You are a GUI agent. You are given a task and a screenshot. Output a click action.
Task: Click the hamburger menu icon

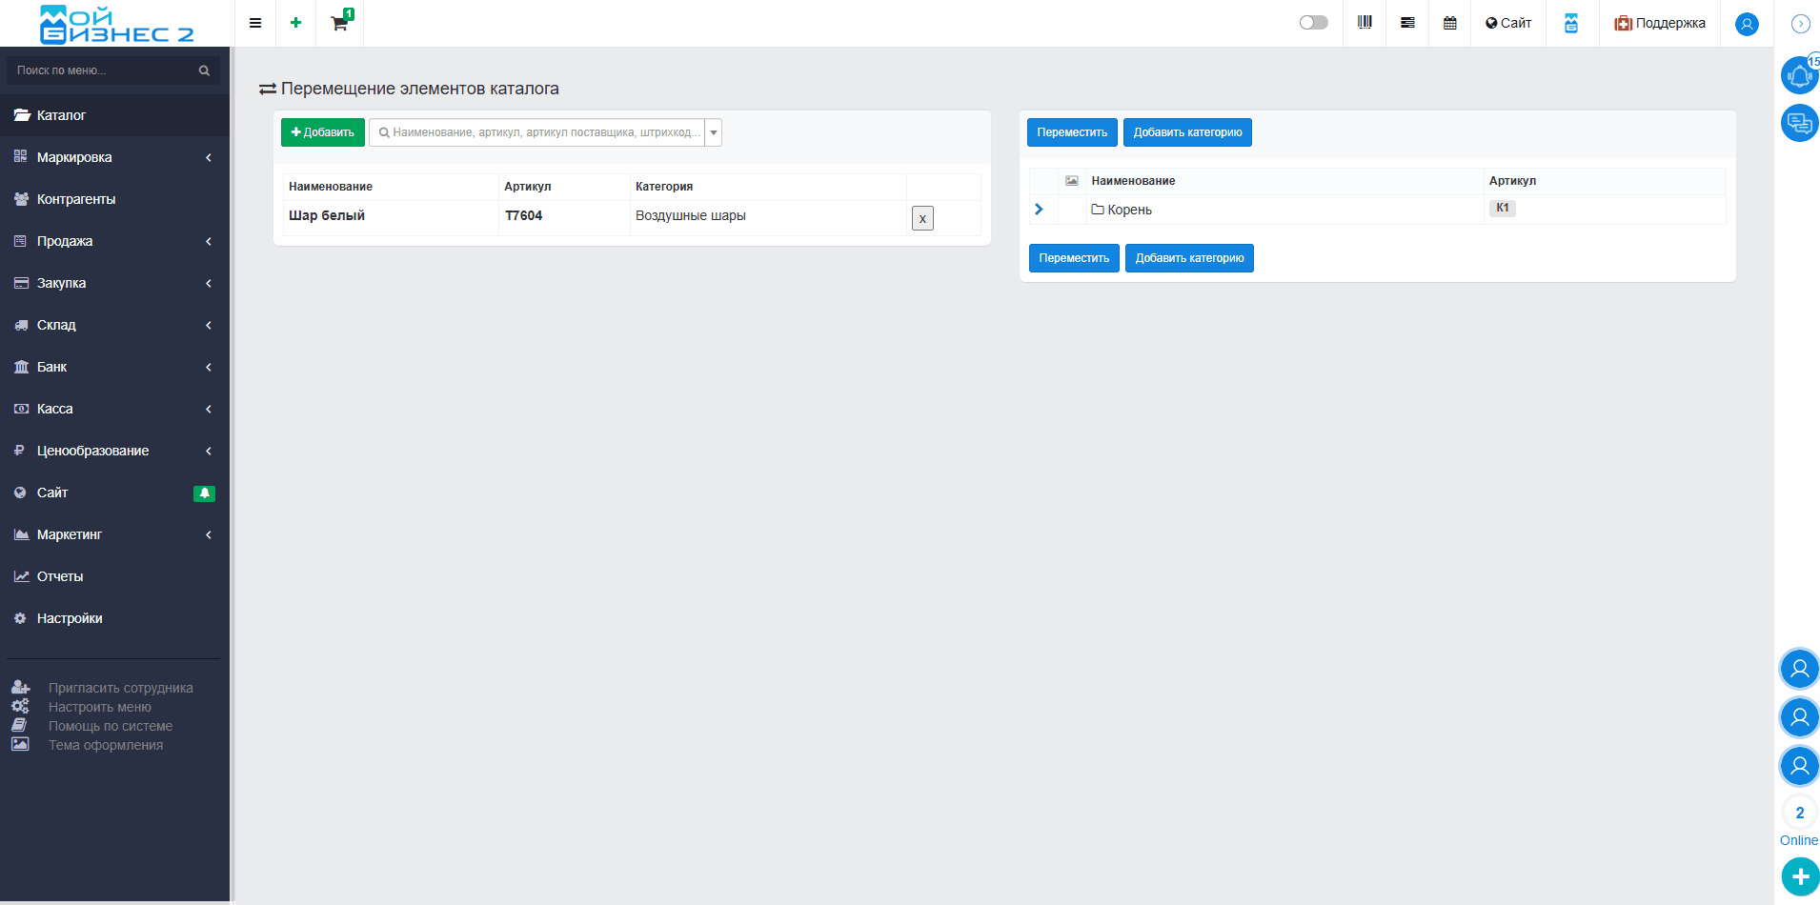pyautogui.click(x=255, y=23)
